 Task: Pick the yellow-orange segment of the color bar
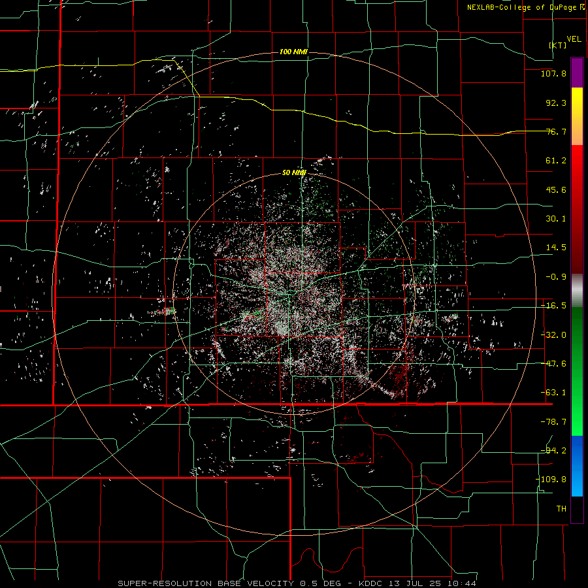(577, 116)
